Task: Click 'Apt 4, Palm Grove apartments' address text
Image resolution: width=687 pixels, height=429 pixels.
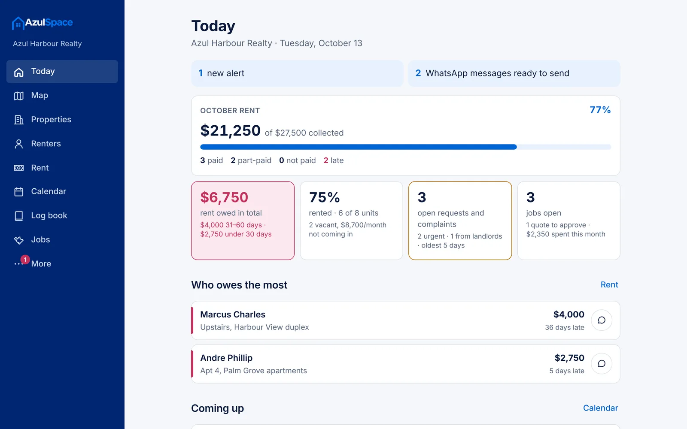Action: coord(253,371)
